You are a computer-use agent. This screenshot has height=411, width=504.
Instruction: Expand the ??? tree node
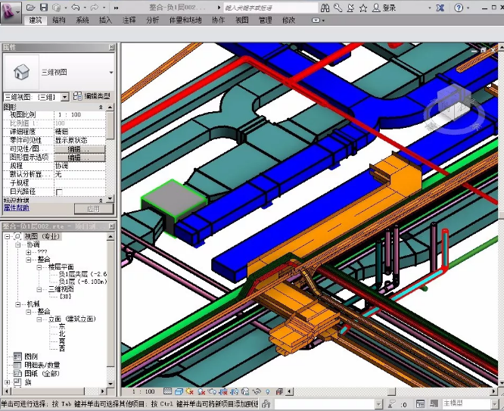[29, 252]
